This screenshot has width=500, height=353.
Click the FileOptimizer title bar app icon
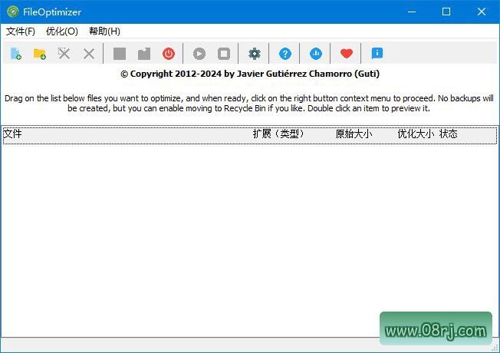(x=13, y=12)
